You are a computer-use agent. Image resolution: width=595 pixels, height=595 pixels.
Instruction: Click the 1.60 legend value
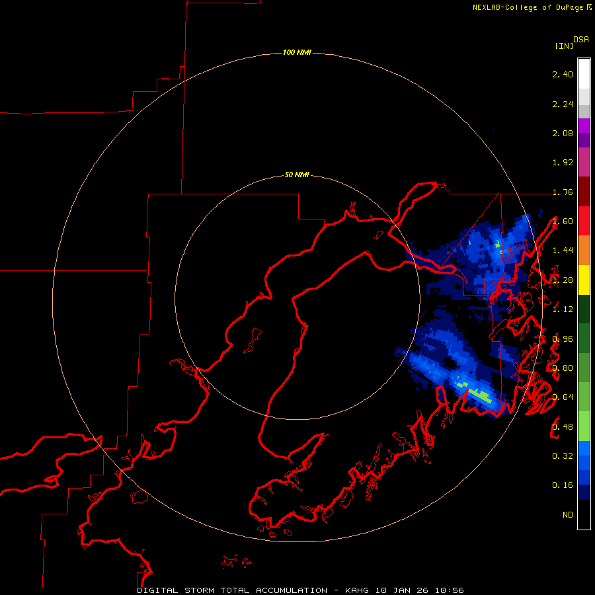pyautogui.click(x=563, y=221)
